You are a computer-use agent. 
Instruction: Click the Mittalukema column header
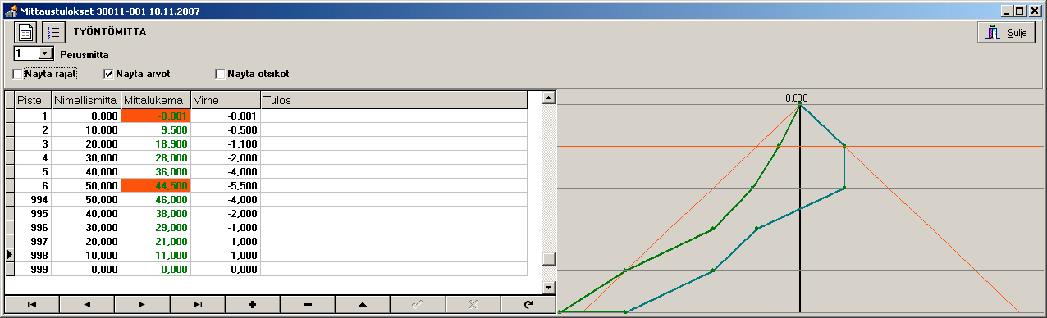point(156,100)
